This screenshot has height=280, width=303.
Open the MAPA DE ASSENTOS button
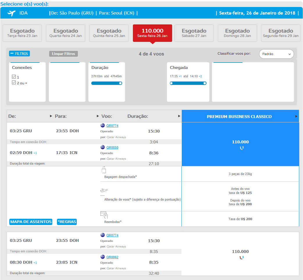31,222
